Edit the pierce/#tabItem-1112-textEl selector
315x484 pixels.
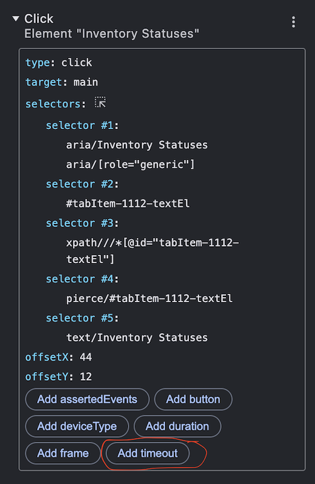point(149,298)
